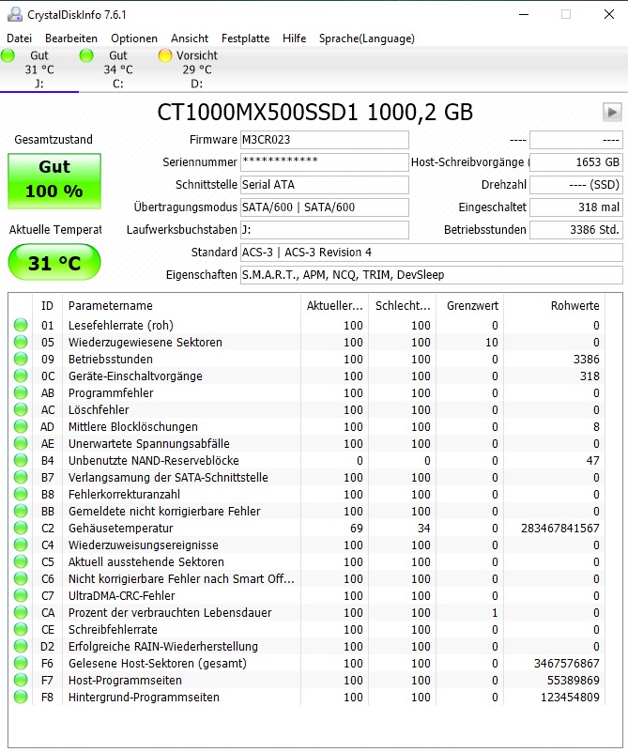The height and width of the screenshot is (752, 628).
Task: Click raw value 3467576867
Action: pos(567,663)
